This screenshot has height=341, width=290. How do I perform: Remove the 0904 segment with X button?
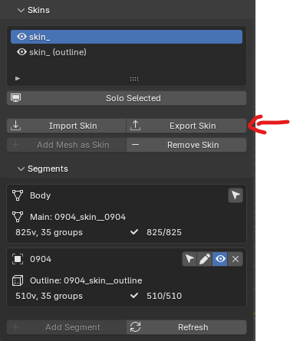point(236,259)
